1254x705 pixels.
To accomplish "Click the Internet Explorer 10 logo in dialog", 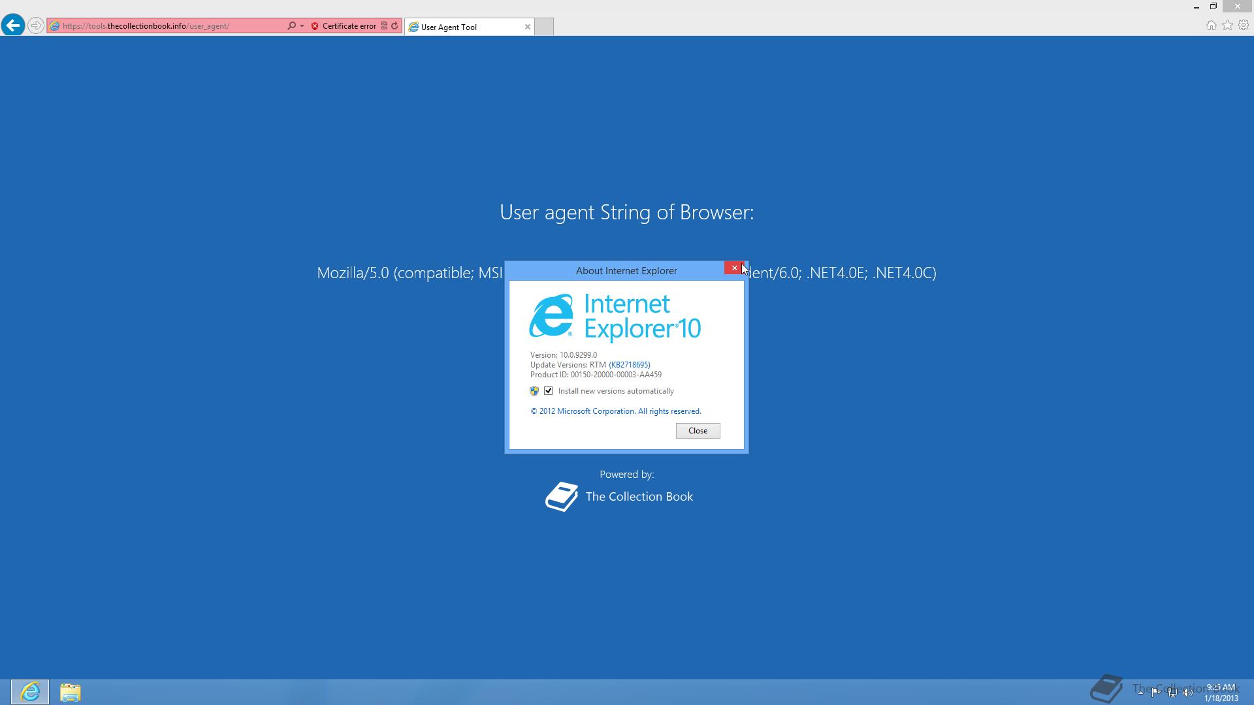I will click(x=615, y=317).
